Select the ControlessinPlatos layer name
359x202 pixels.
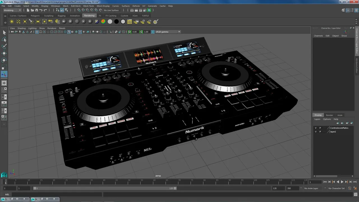click(x=339, y=128)
